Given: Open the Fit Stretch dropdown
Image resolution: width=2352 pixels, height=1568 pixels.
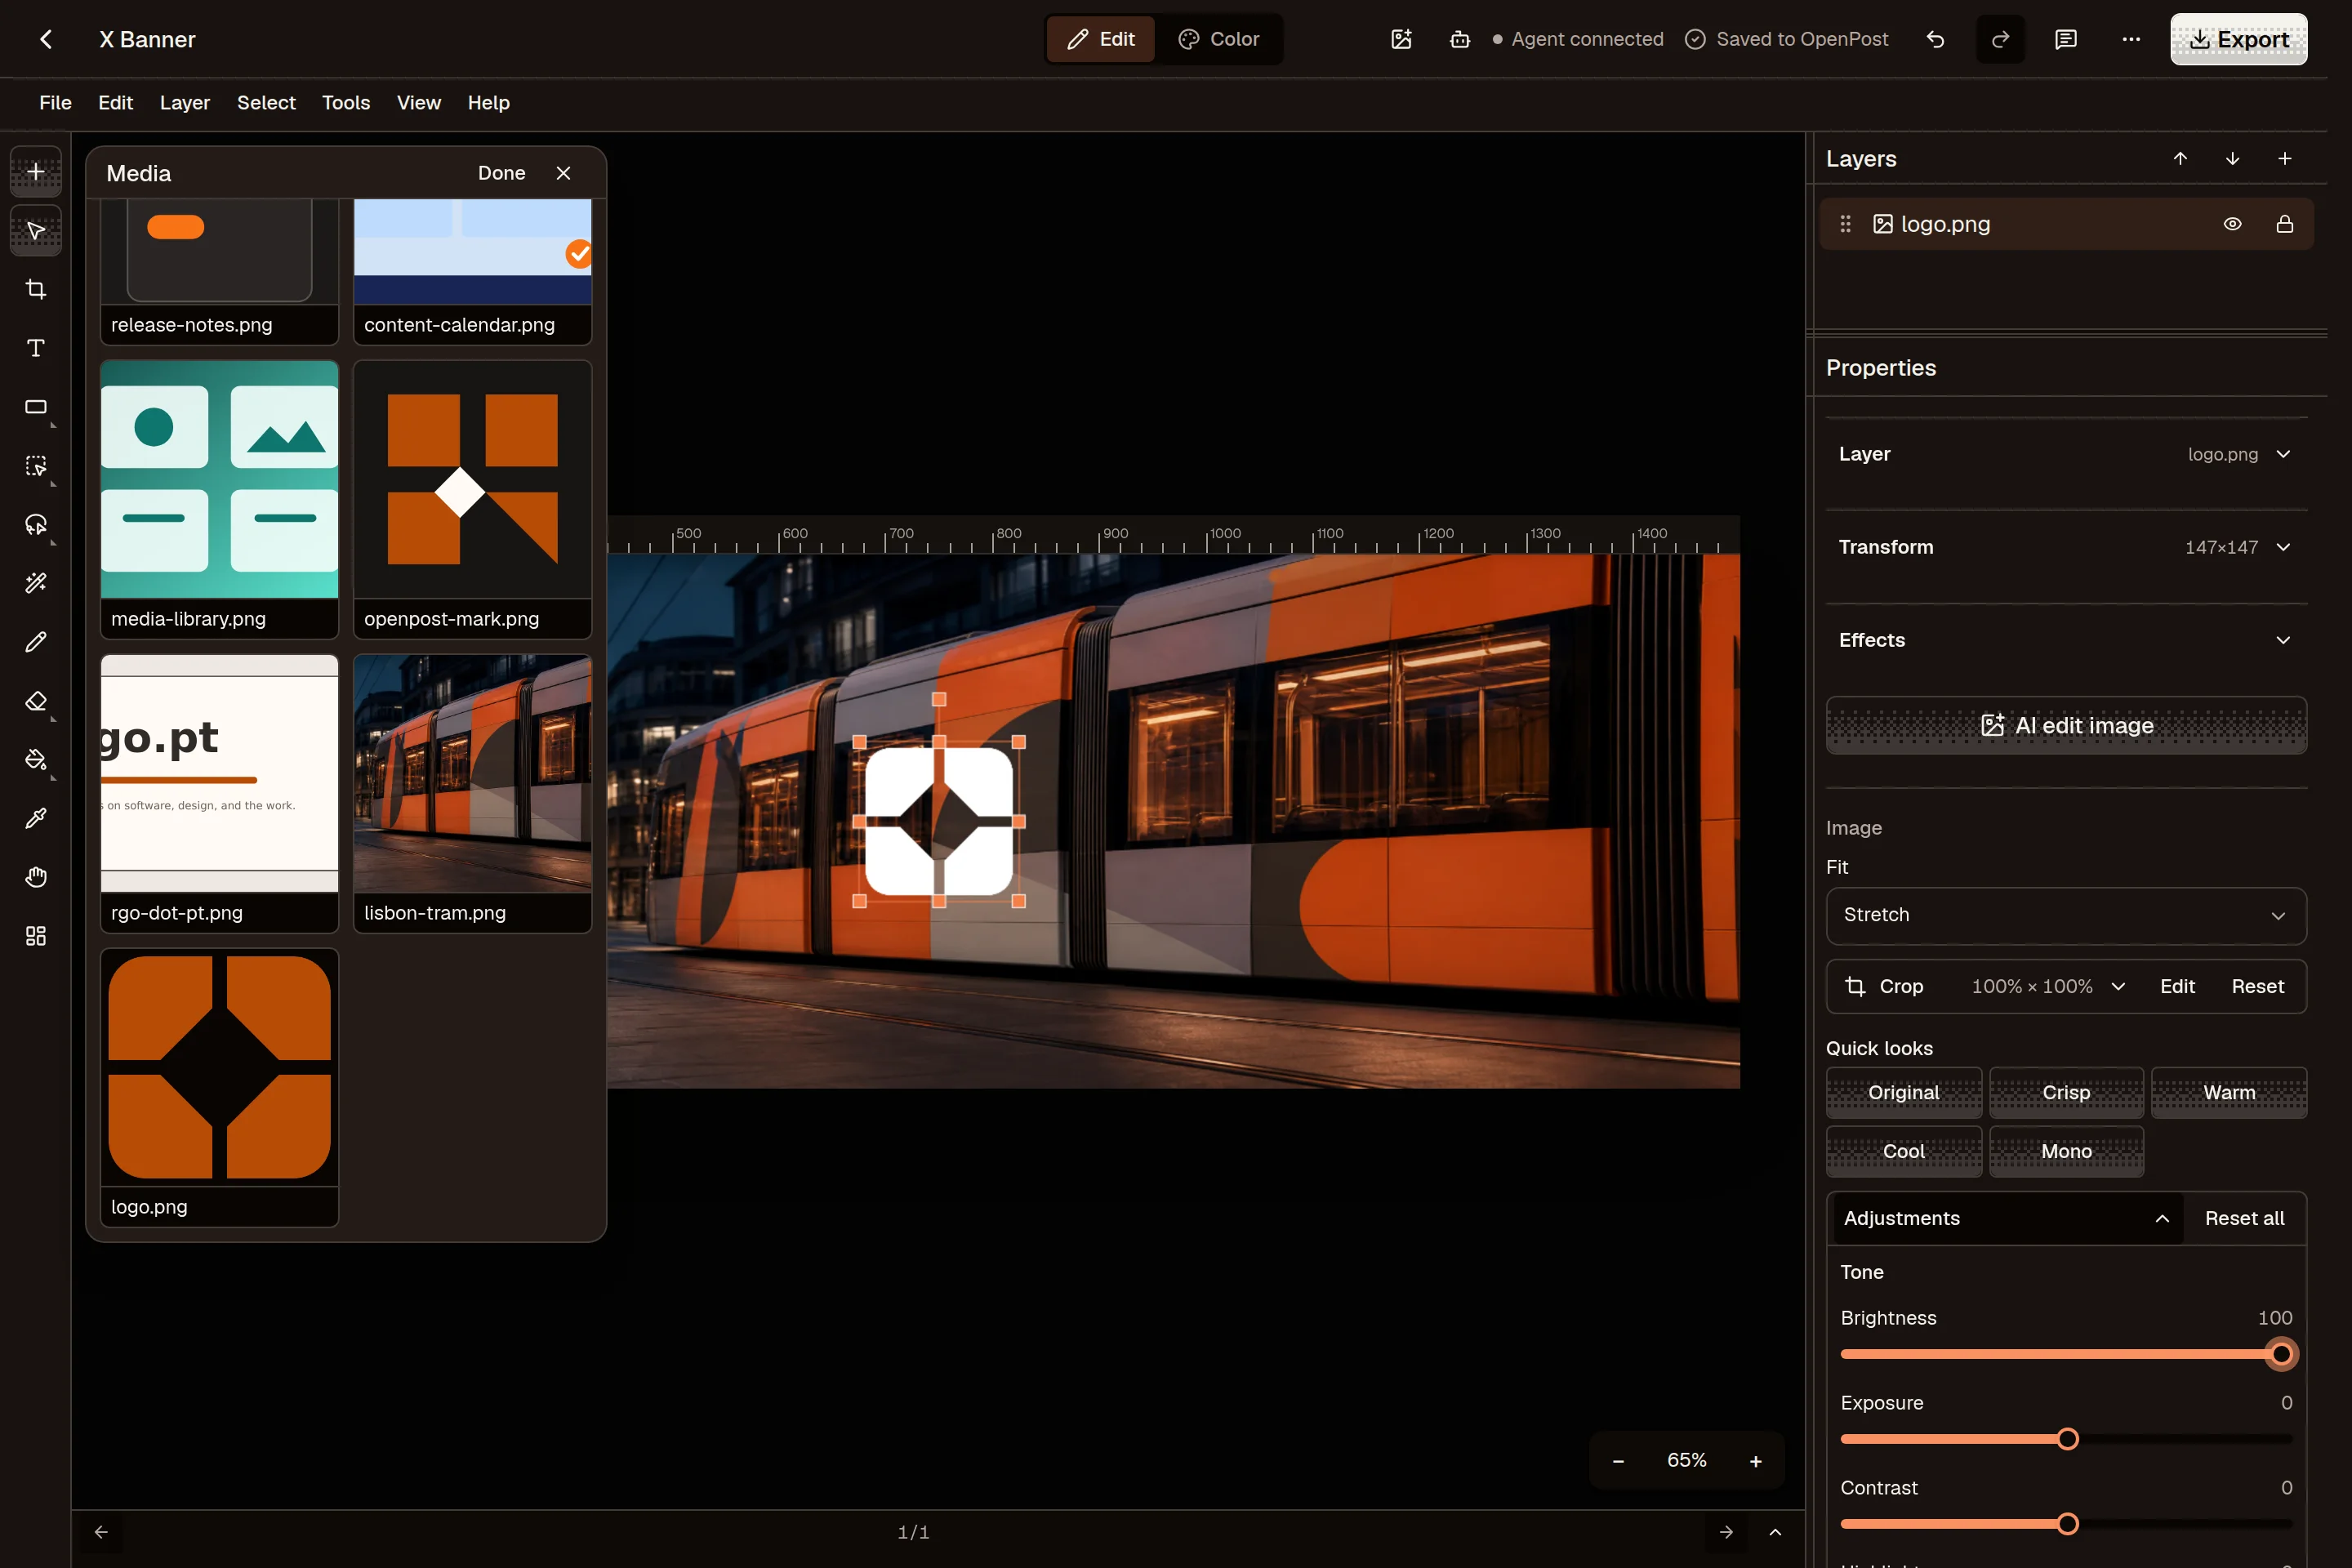Looking at the screenshot, I should [2067, 915].
